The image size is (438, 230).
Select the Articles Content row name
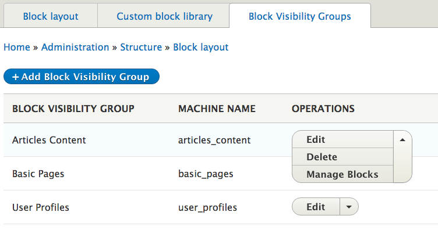pos(49,140)
